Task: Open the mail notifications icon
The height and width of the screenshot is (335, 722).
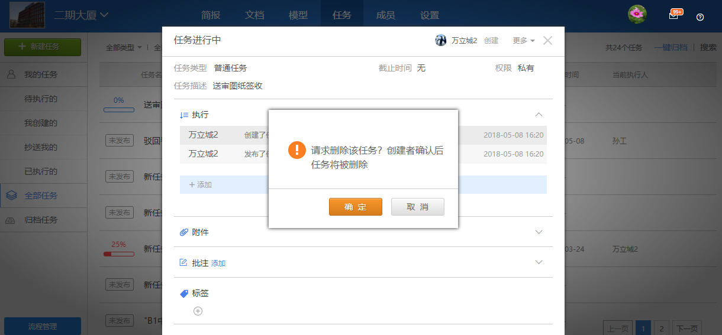Action: click(x=673, y=15)
